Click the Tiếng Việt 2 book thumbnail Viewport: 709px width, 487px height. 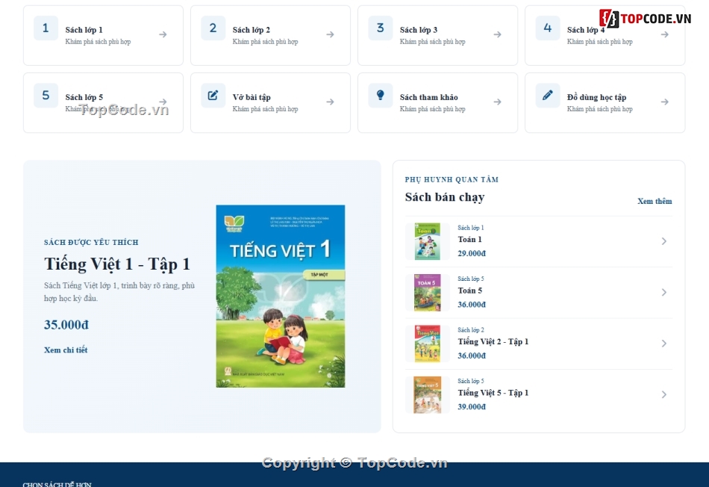(x=428, y=344)
